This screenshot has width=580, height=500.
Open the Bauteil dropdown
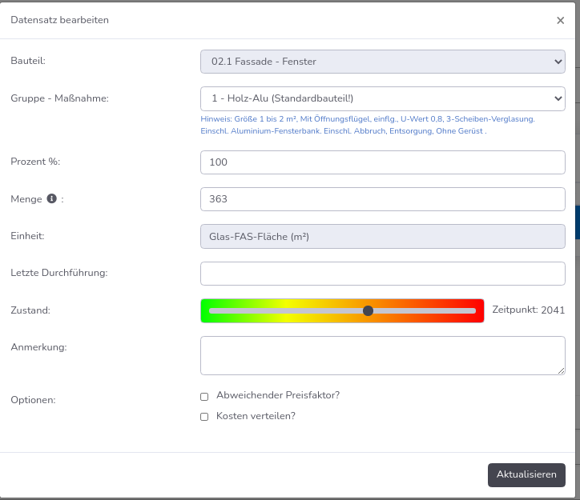382,62
